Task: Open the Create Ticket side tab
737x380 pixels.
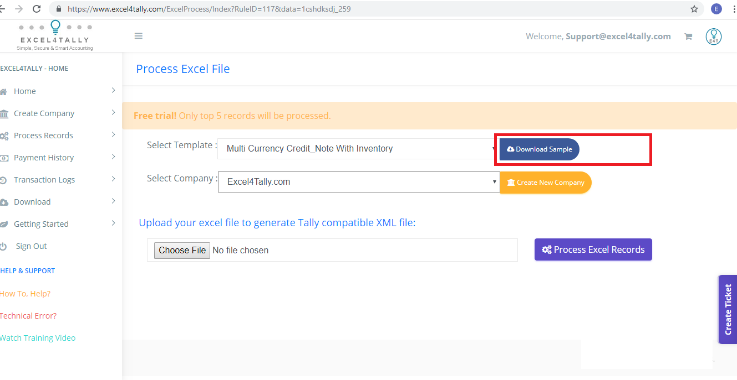Action: tap(728, 310)
